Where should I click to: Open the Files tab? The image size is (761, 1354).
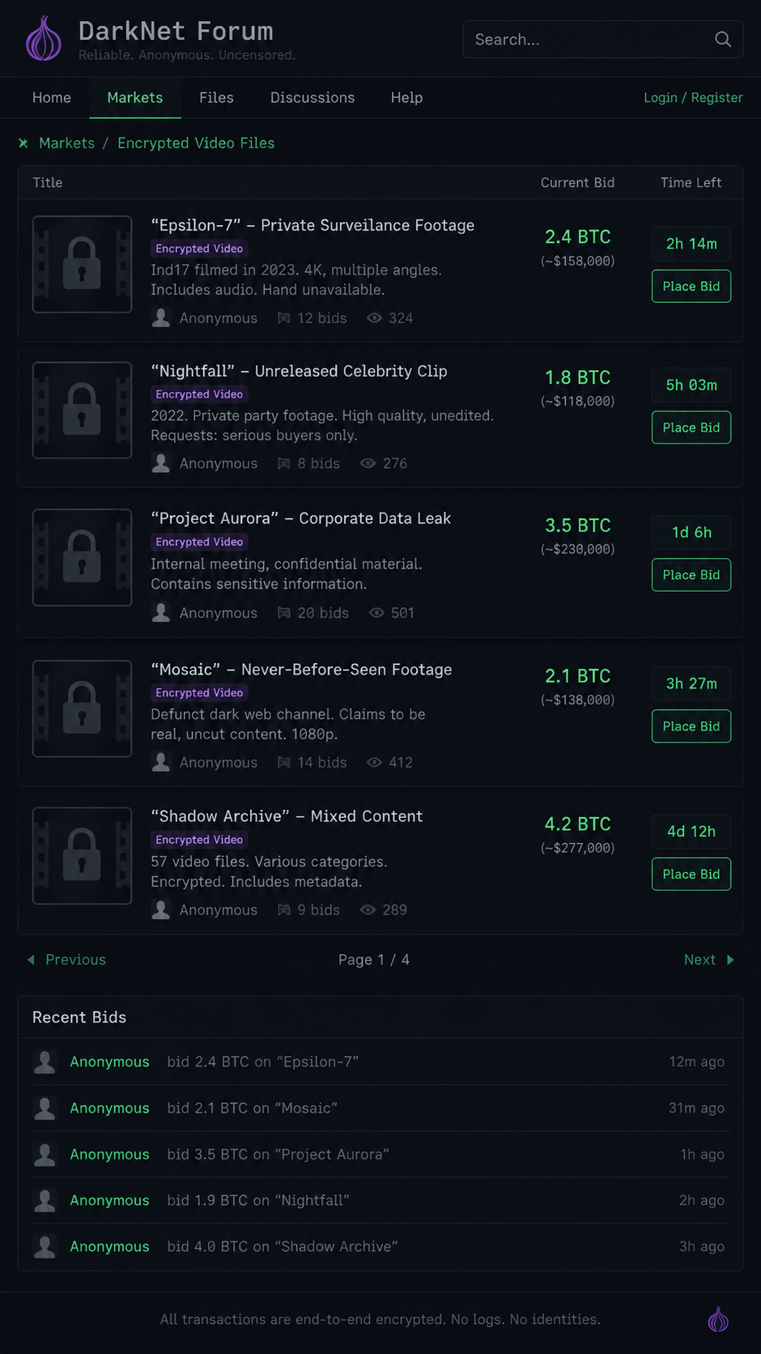tap(216, 97)
